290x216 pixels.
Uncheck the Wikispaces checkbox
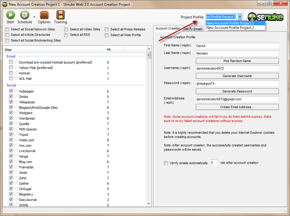(11, 102)
